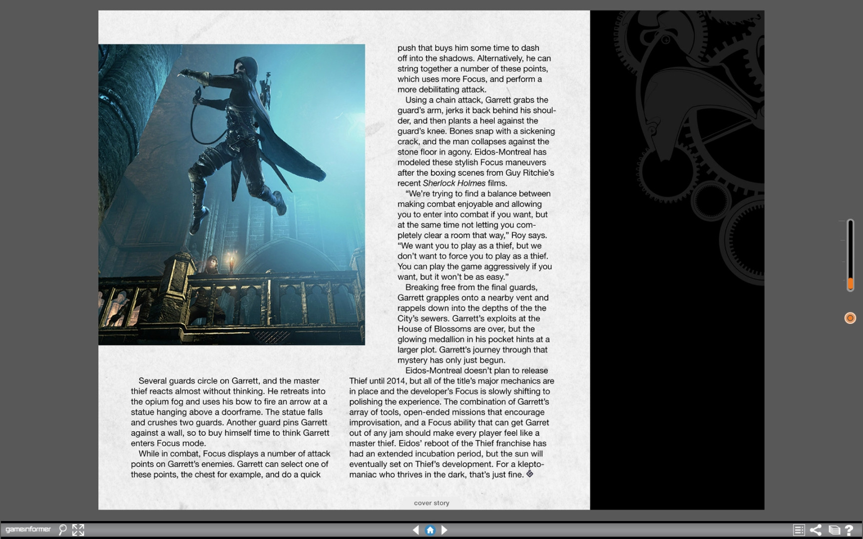Viewport: 863px width, 539px height.
Task: Open the search magnifier tool
Action: pyautogui.click(x=62, y=530)
